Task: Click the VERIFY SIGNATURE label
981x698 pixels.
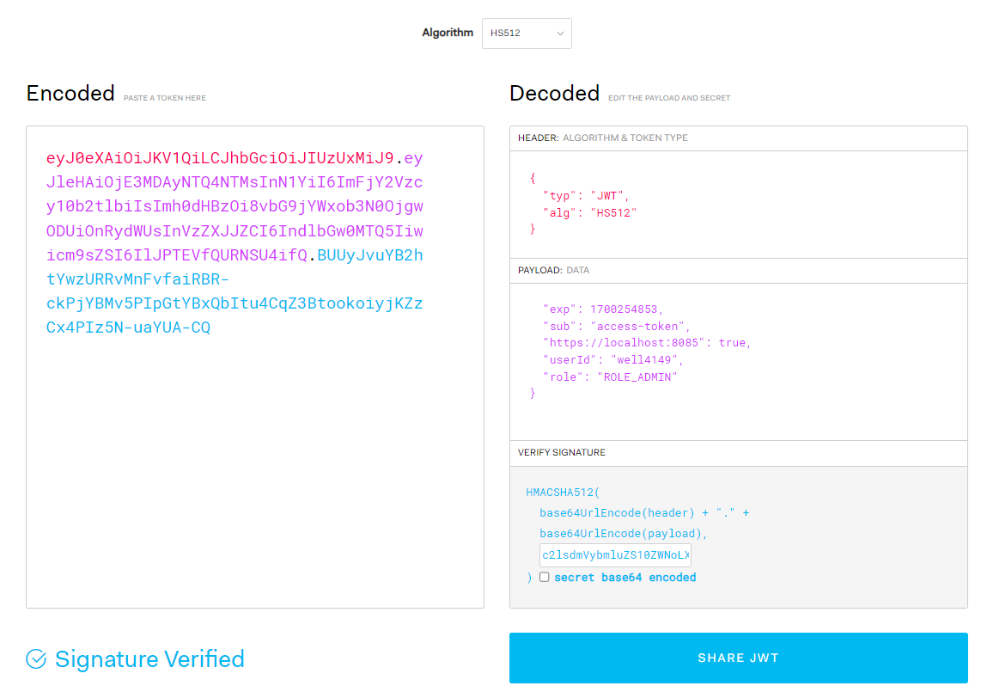Action: 562,453
